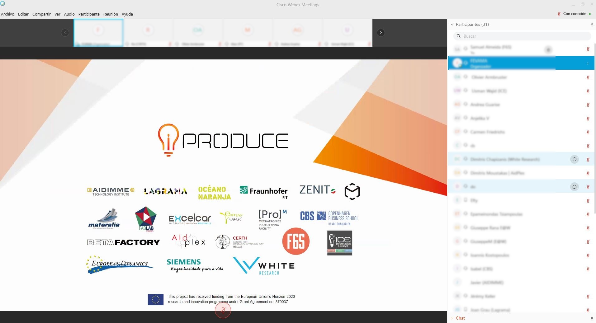Select the AG initials video thumbnail
Viewport: 596px width, 323px height.
pos(297,33)
